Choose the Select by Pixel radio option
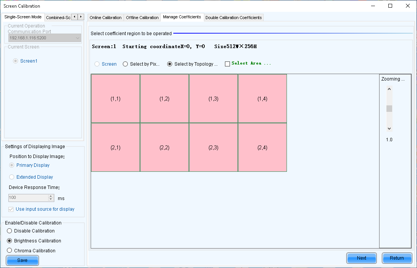Image resolution: width=417 pixels, height=268 pixels. [125, 64]
